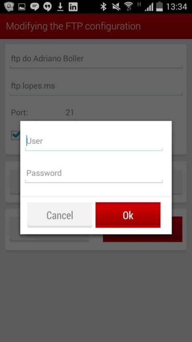The image size is (192, 342).
Task: Select the ftp do Adriano Boller name field
Action: click(x=96, y=59)
